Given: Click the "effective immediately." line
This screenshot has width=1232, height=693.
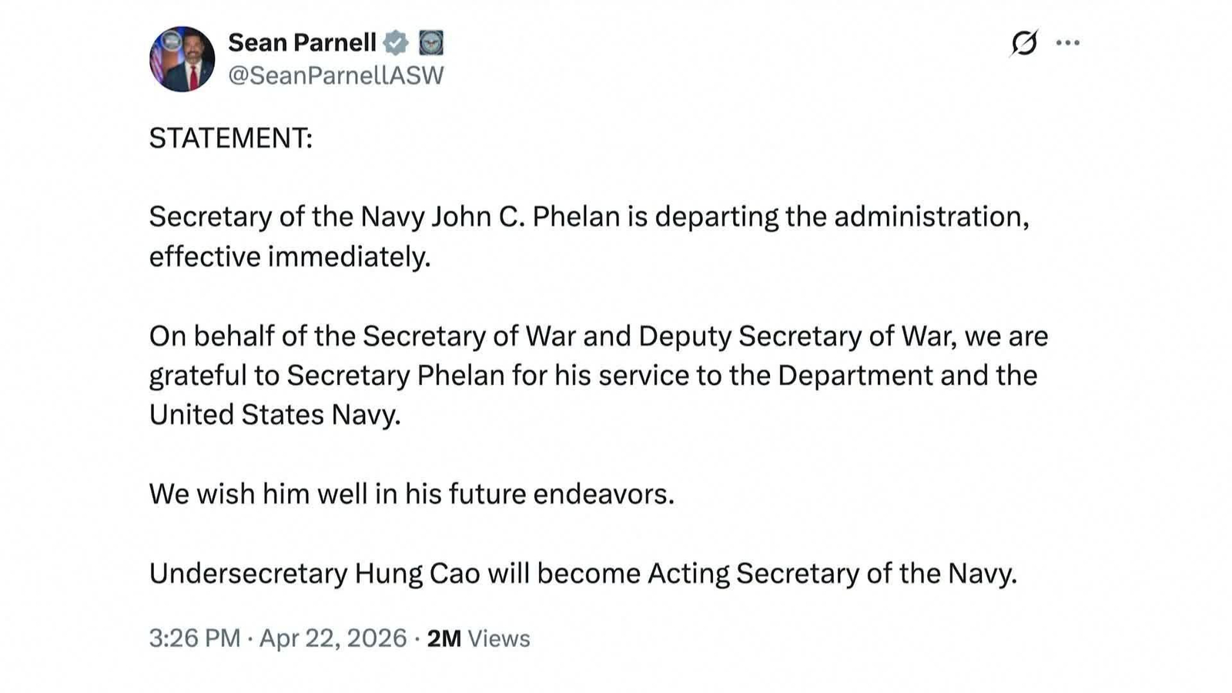Looking at the screenshot, I should 290,256.
